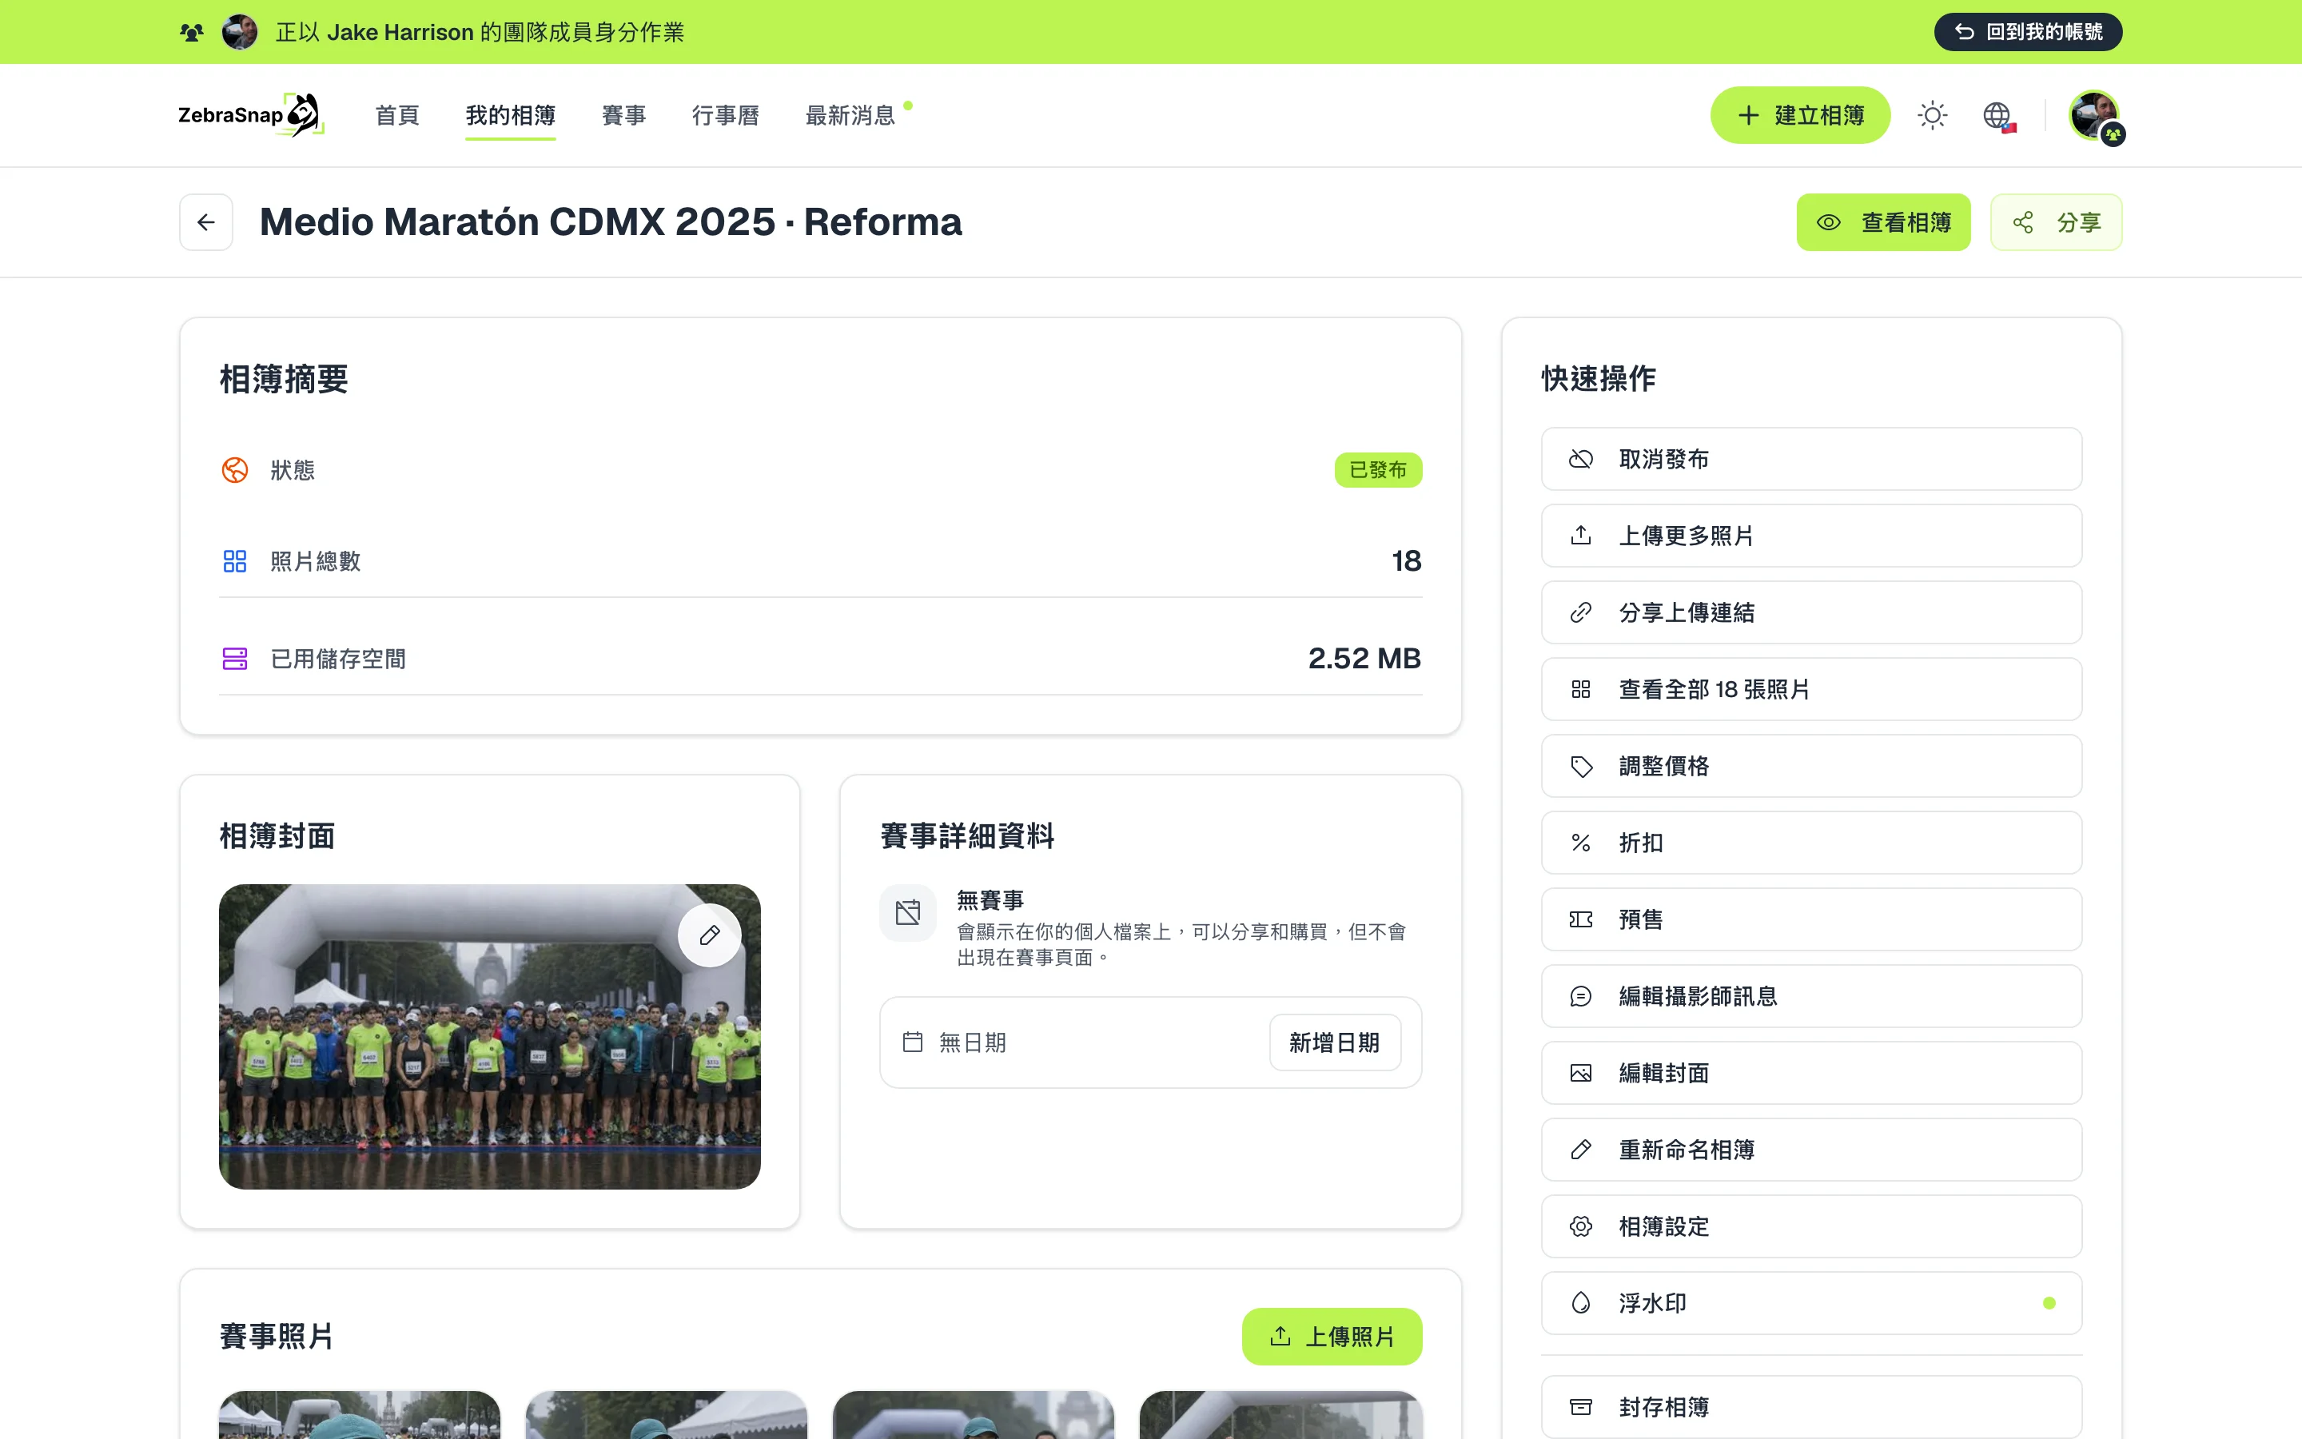
Task: Open 調整價格
Action: click(x=1811, y=766)
